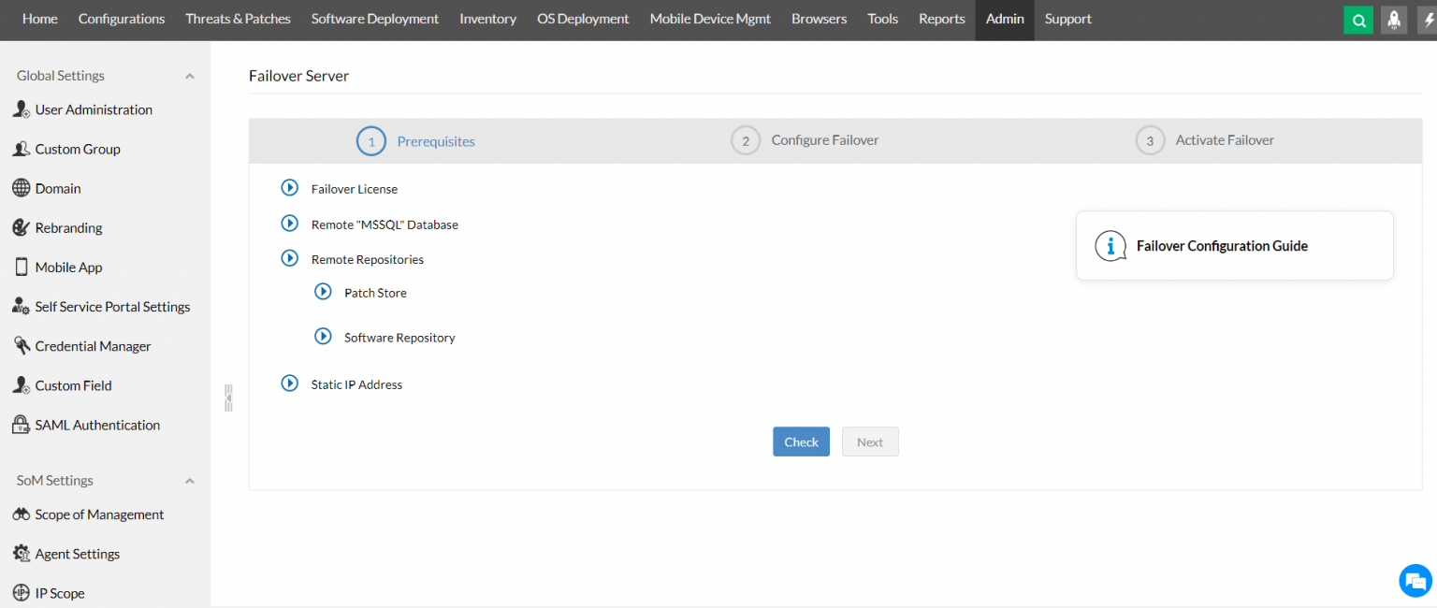Click the Scope of Management binoculars icon
The width and height of the screenshot is (1437, 608).
21,514
